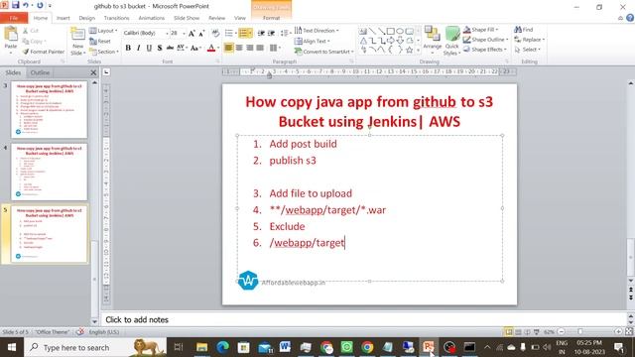The width and height of the screenshot is (635, 357).
Task: Switch to Normal view in status bar
Action: tap(508, 332)
